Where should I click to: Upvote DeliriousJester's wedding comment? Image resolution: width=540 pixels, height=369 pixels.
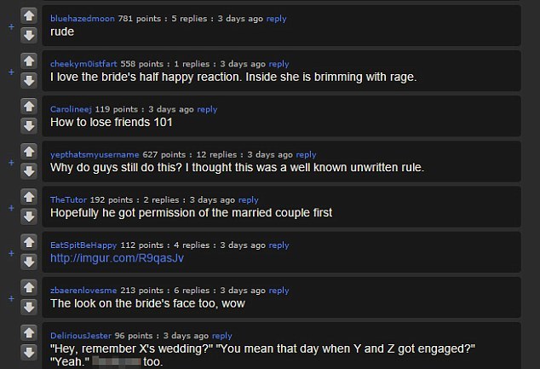[x=29, y=333]
